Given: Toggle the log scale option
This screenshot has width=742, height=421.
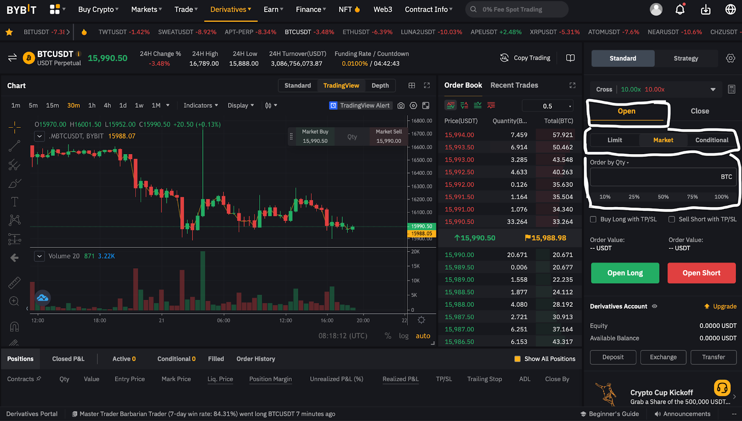Looking at the screenshot, I should point(404,336).
